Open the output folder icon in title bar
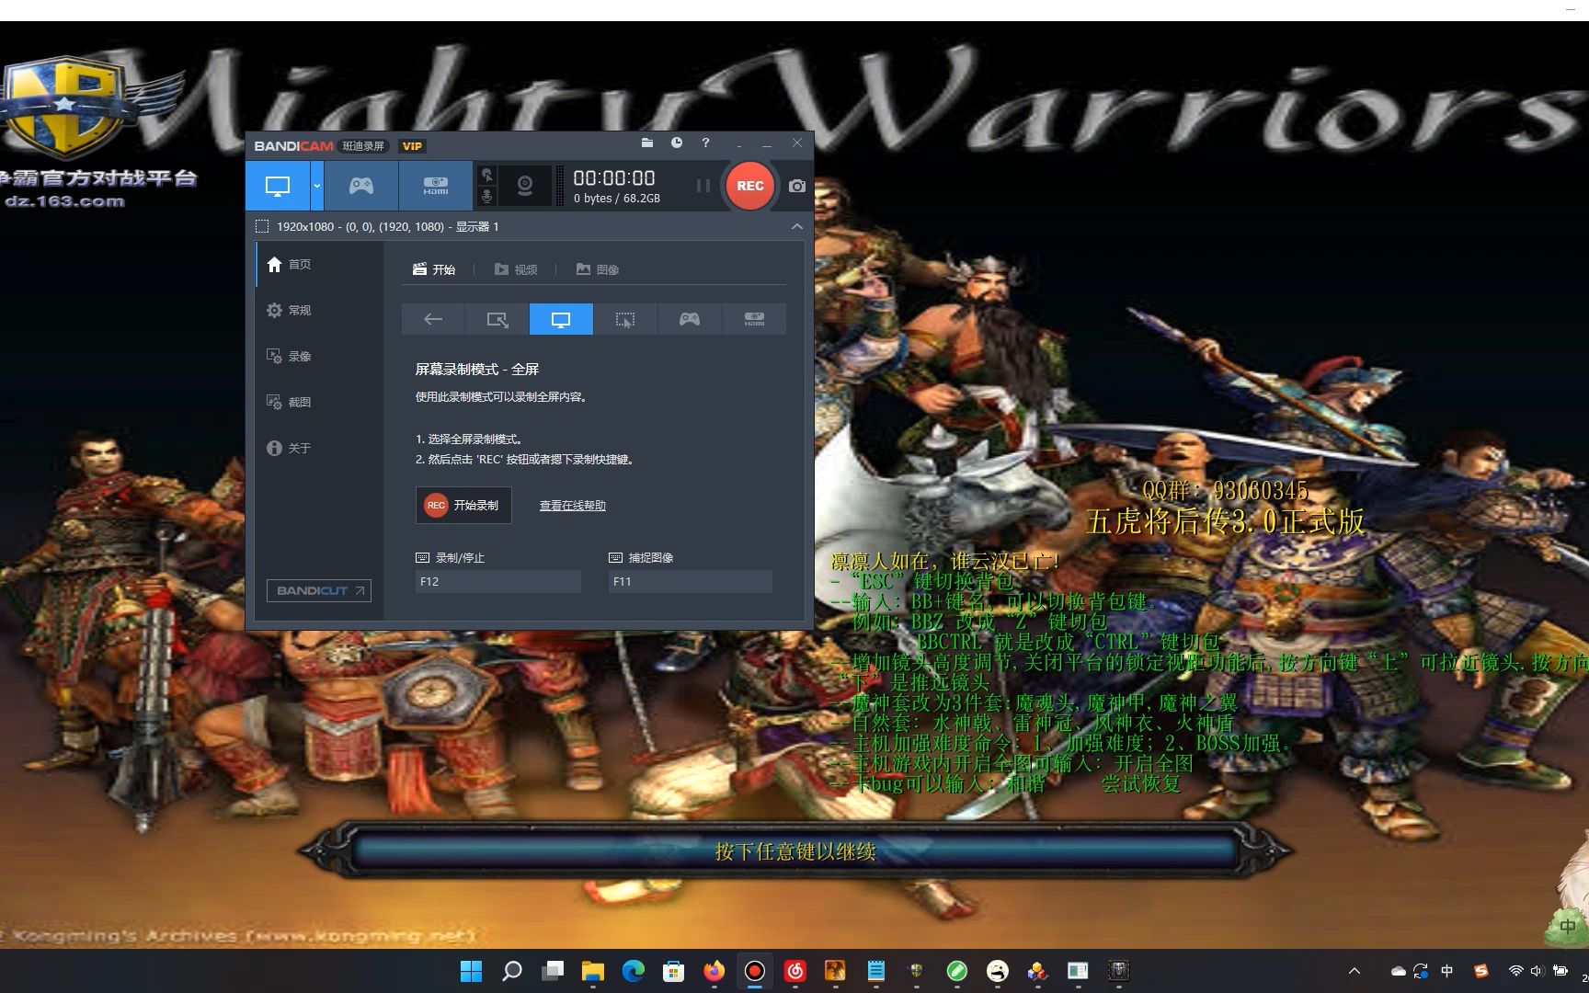Screen dimensions: 1589x993 647,143
